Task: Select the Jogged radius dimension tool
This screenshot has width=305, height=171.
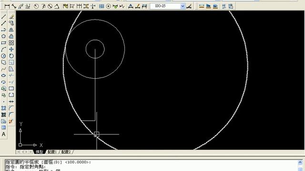Action: 43,6
